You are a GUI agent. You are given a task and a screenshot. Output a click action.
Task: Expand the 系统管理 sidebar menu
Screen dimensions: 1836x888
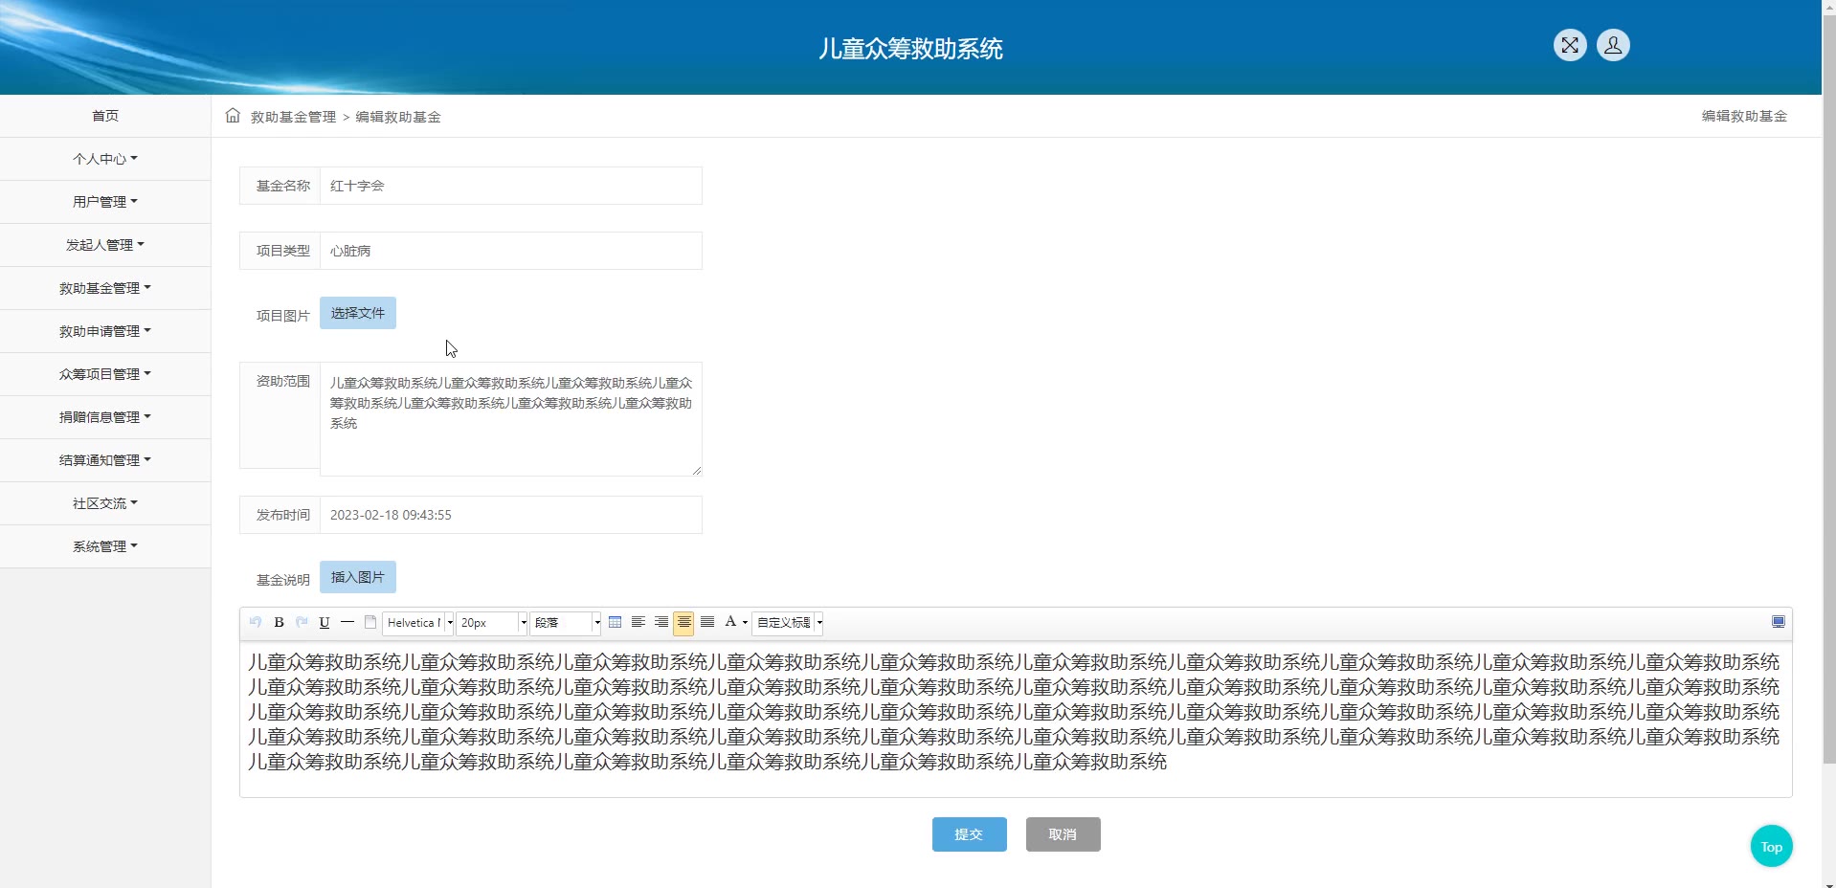[x=105, y=546]
